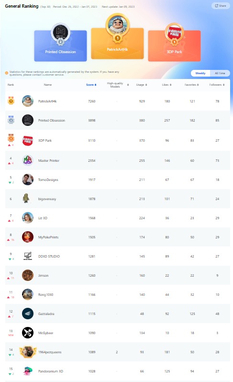Sort table by Score column
Screen dimensions: 233x382
pos(91,85)
